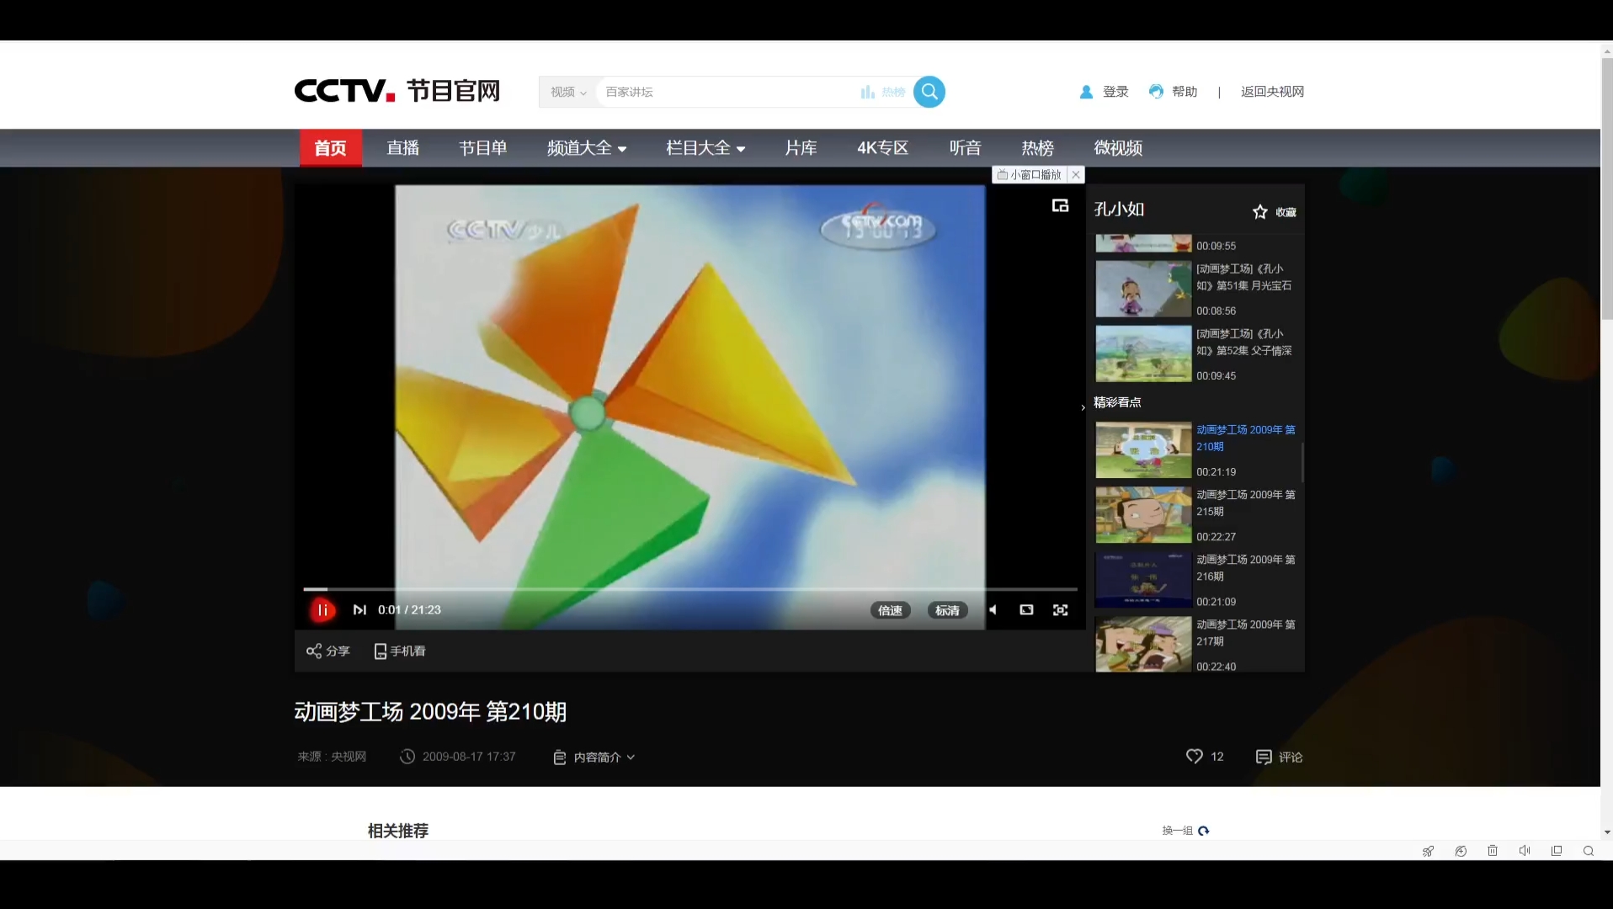
Task: Open the 直播 live tab
Action: (402, 148)
